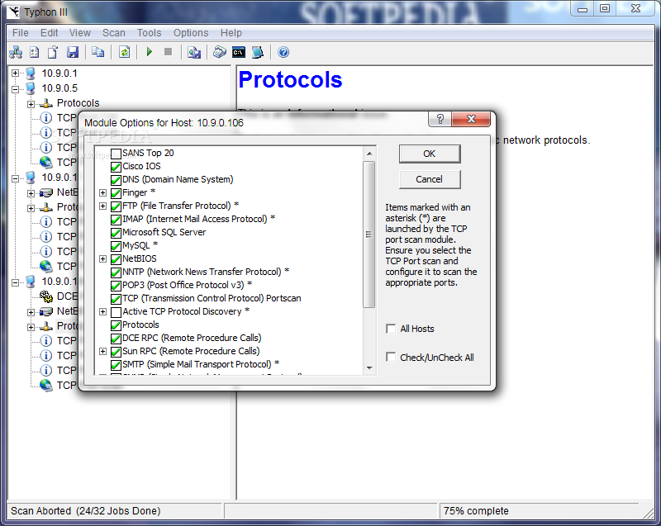Uncheck TCP Portscan module
Viewport: 661px width, 526px height.
click(116, 299)
